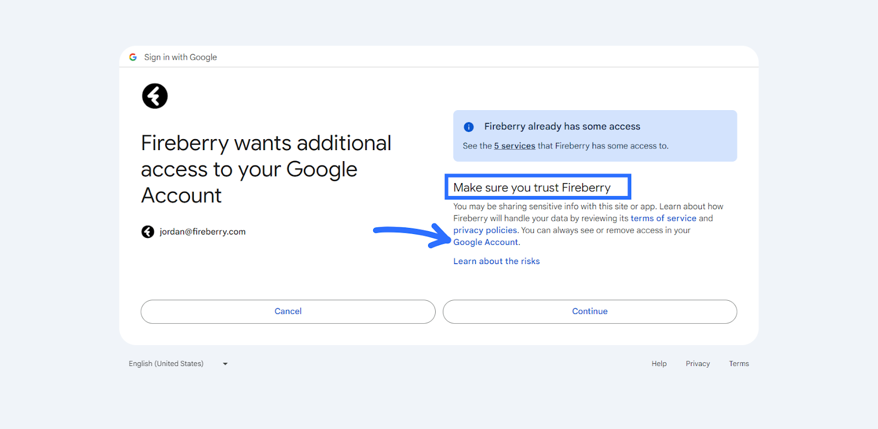The height and width of the screenshot is (429, 878).
Task: Click the 'Fireberry wants additional access' headline
Action: [x=266, y=169]
